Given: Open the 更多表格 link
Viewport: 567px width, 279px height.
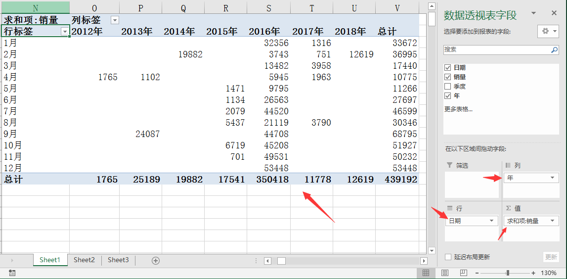Looking at the screenshot, I should [458, 109].
